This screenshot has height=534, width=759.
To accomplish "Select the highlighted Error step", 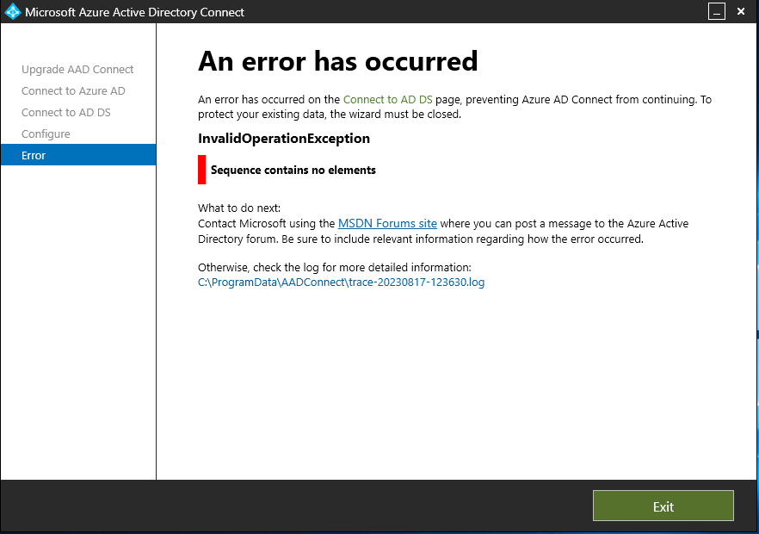I will click(x=78, y=155).
